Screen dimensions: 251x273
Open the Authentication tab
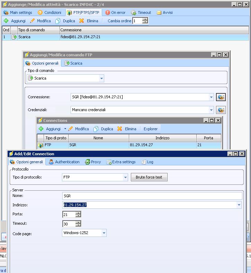(64, 162)
